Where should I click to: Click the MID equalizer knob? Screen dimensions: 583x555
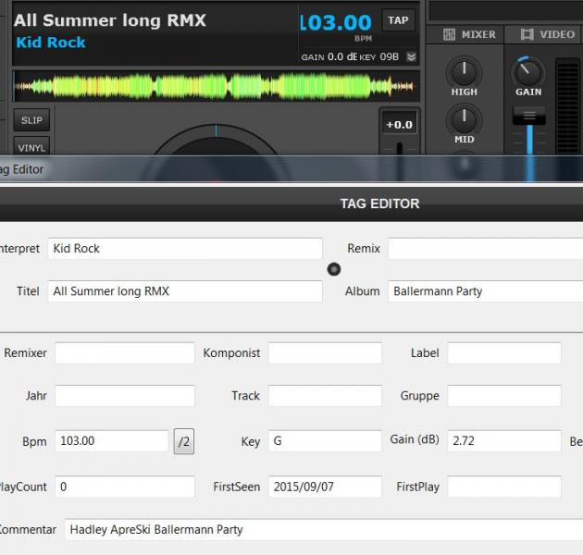point(464,120)
